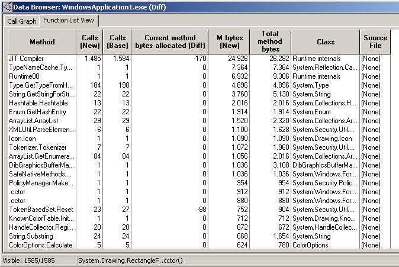399x267 pixels.
Task: Sort by Total method bytes header
Action: coord(271,42)
